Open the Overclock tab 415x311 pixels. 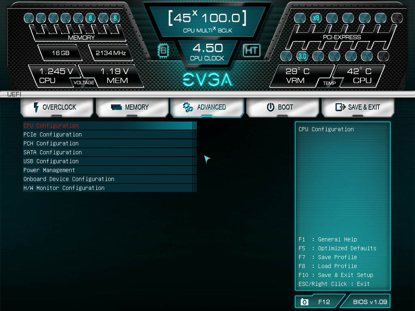57,107
